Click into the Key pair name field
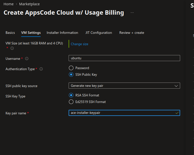The width and height of the screenshot is (194, 155). (121, 113)
